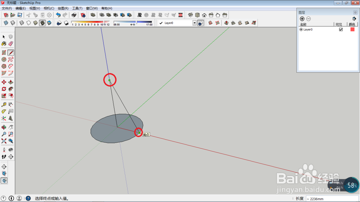Enable Wireframe face style
The height and width of the screenshot is (202, 360).
pyautogui.click(x=22, y=23)
